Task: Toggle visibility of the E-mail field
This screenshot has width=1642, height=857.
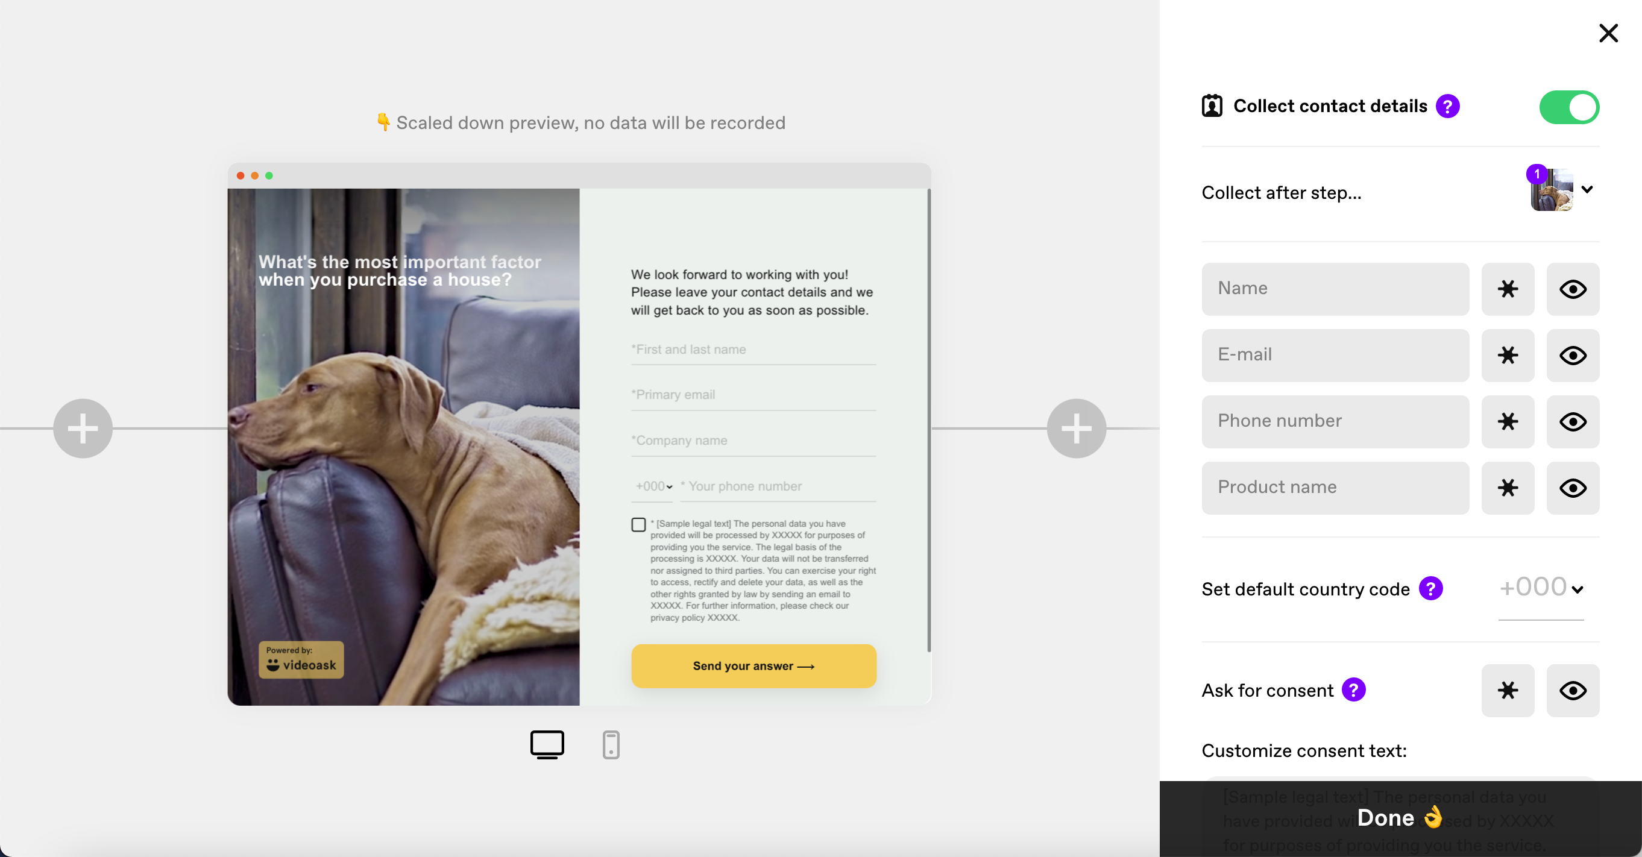Action: point(1573,355)
